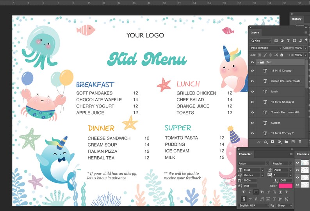
Task: Click the text Color swatch
Action: pyautogui.click(x=285, y=186)
